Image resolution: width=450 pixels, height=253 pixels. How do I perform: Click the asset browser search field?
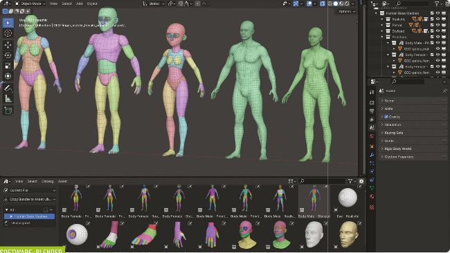click(323, 181)
